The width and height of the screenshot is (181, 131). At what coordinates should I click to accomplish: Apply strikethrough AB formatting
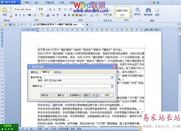tap(29, 15)
